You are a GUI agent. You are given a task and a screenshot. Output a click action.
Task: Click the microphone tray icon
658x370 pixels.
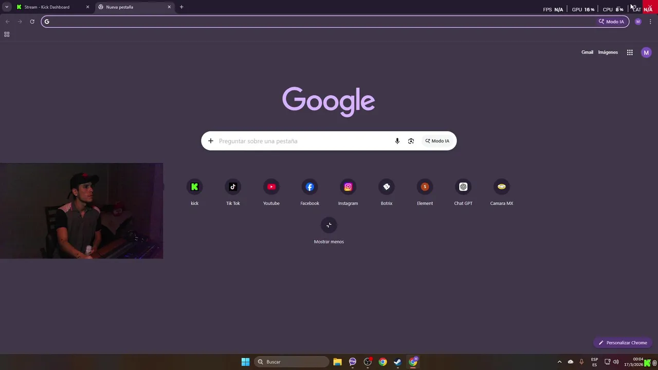(581, 362)
